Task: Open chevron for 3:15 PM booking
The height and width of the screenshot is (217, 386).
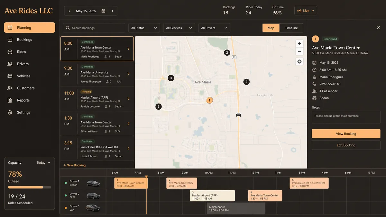Action: (x=128, y=149)
